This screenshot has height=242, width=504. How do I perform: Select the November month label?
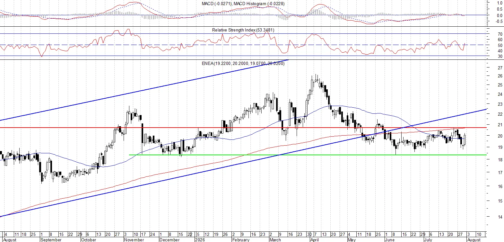[134, 240]
